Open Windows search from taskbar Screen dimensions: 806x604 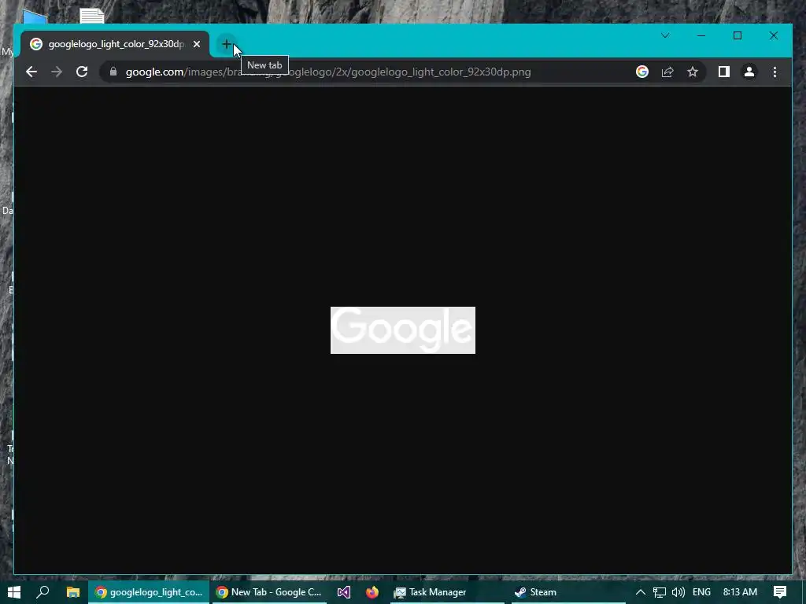point(43,592)
